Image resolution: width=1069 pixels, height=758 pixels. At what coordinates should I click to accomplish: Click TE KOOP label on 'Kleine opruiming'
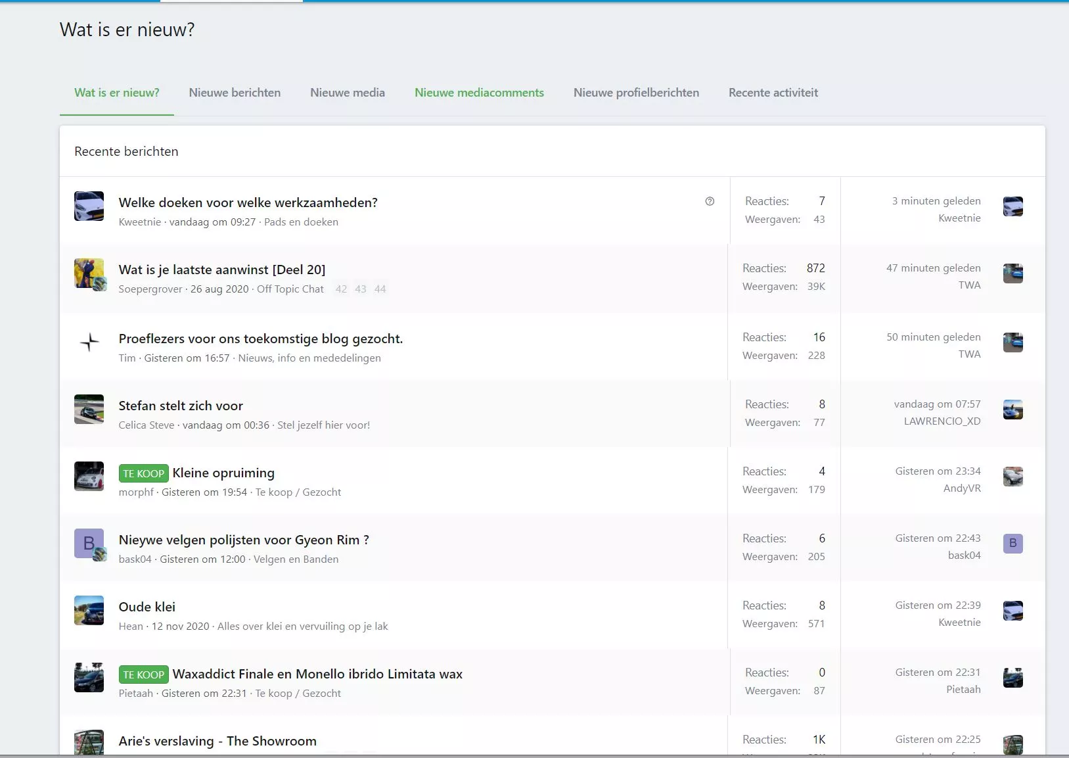144,473
